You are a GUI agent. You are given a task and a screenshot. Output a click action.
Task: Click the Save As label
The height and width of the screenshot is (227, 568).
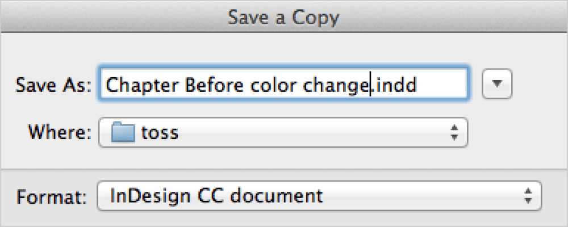tap(53, 85)
